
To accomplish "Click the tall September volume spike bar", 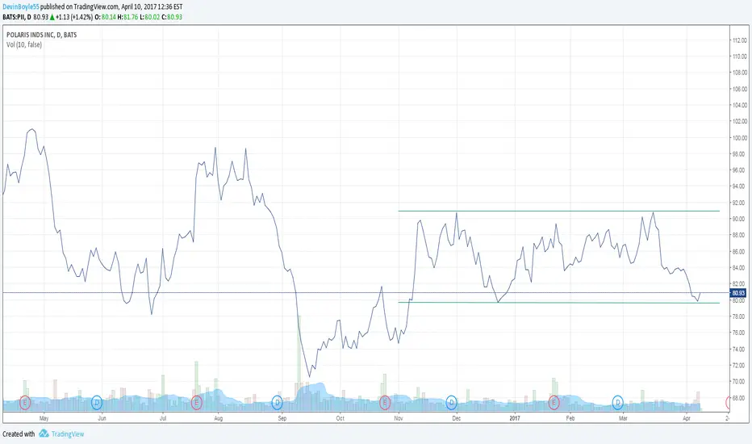I will [x=299, y=363].
